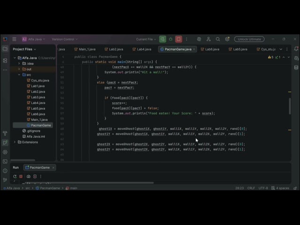The height and width of the screenshot is (225, 300).
Task: Open Current File run configuration dropdown
Action: point(146,39)
